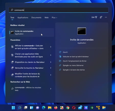The height and width of the screenshot is (111, 115).
Task: Click the search input containing 'commande'
Action: click(x=59, y=10)
